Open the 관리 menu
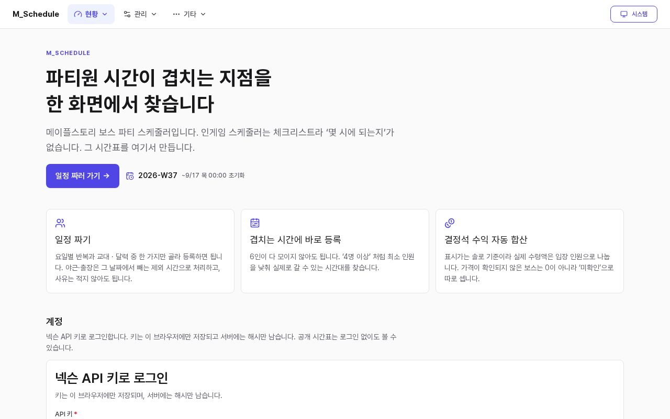The image size is (670, 419). (x=140, y=14)
